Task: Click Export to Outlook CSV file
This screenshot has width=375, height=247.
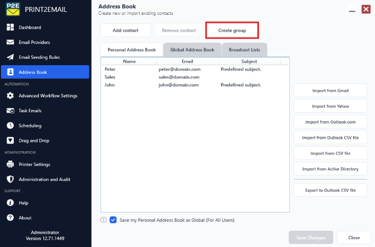Action: (330, 190)
